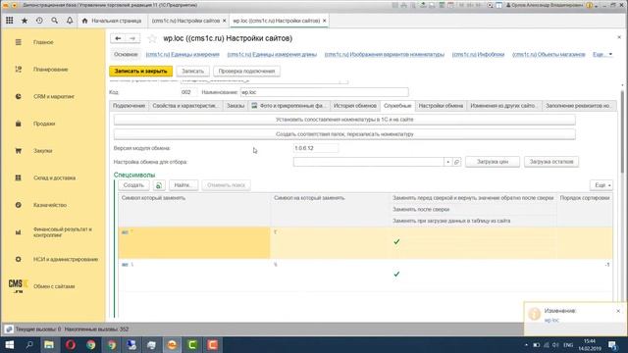The width and height of the screenshot is (628, 353).
Task: Open (cms1c.ru) Объекты магазинов link
Action: click(549, 55)
